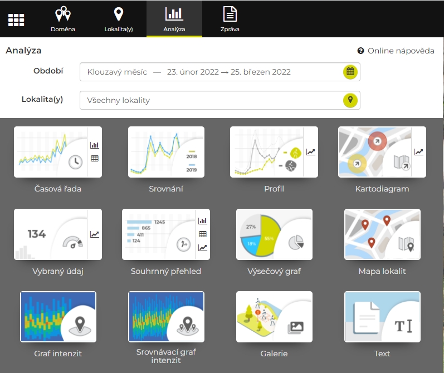Select the Analýza tab
444x373 pixels.
click(x=174, y=19)
